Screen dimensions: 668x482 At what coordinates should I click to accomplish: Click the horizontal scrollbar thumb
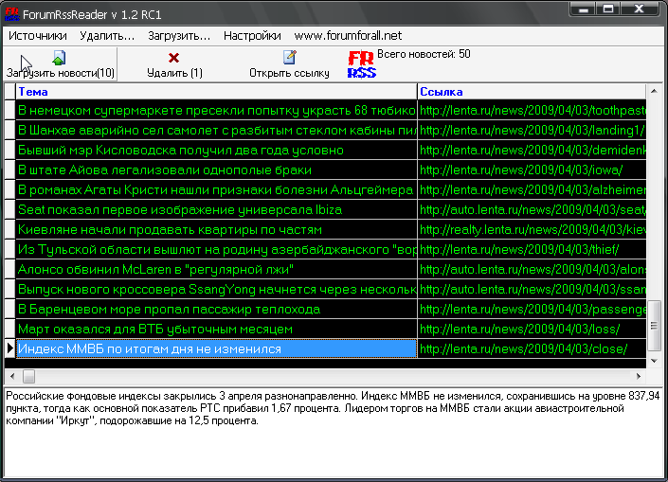(29, 376)
